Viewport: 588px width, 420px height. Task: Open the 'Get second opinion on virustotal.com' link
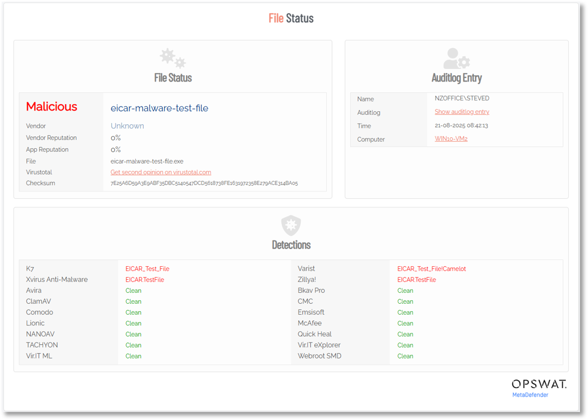[x=161, y=172]
